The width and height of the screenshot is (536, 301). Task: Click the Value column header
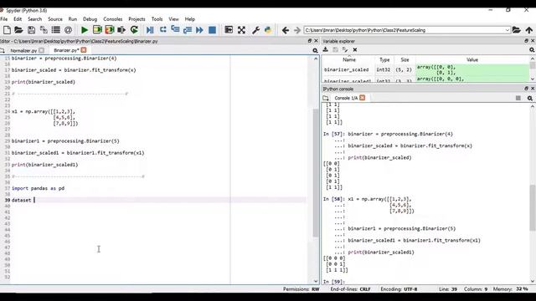(x=472, y=59)
